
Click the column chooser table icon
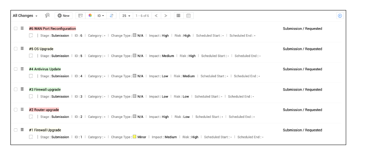click(x=80, y=16)
